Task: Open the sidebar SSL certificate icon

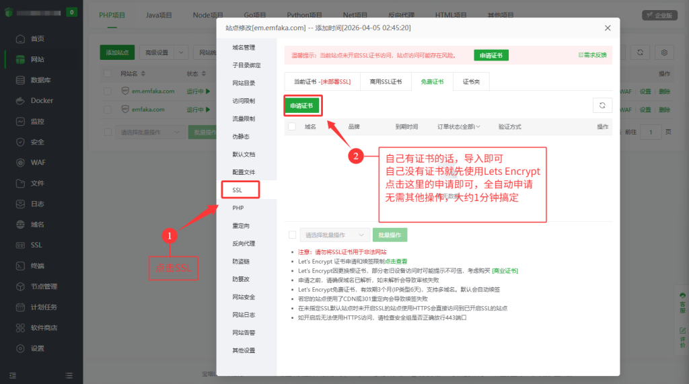Action: 20,245
